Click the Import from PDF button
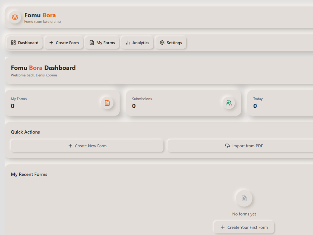This screenshot has width=313, height=235. pos(244,146)
